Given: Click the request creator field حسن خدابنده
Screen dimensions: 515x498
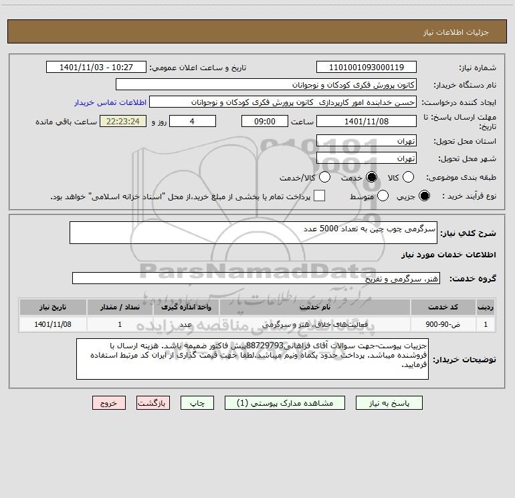Looking at the screenshot, I should (x=283, y=102).
